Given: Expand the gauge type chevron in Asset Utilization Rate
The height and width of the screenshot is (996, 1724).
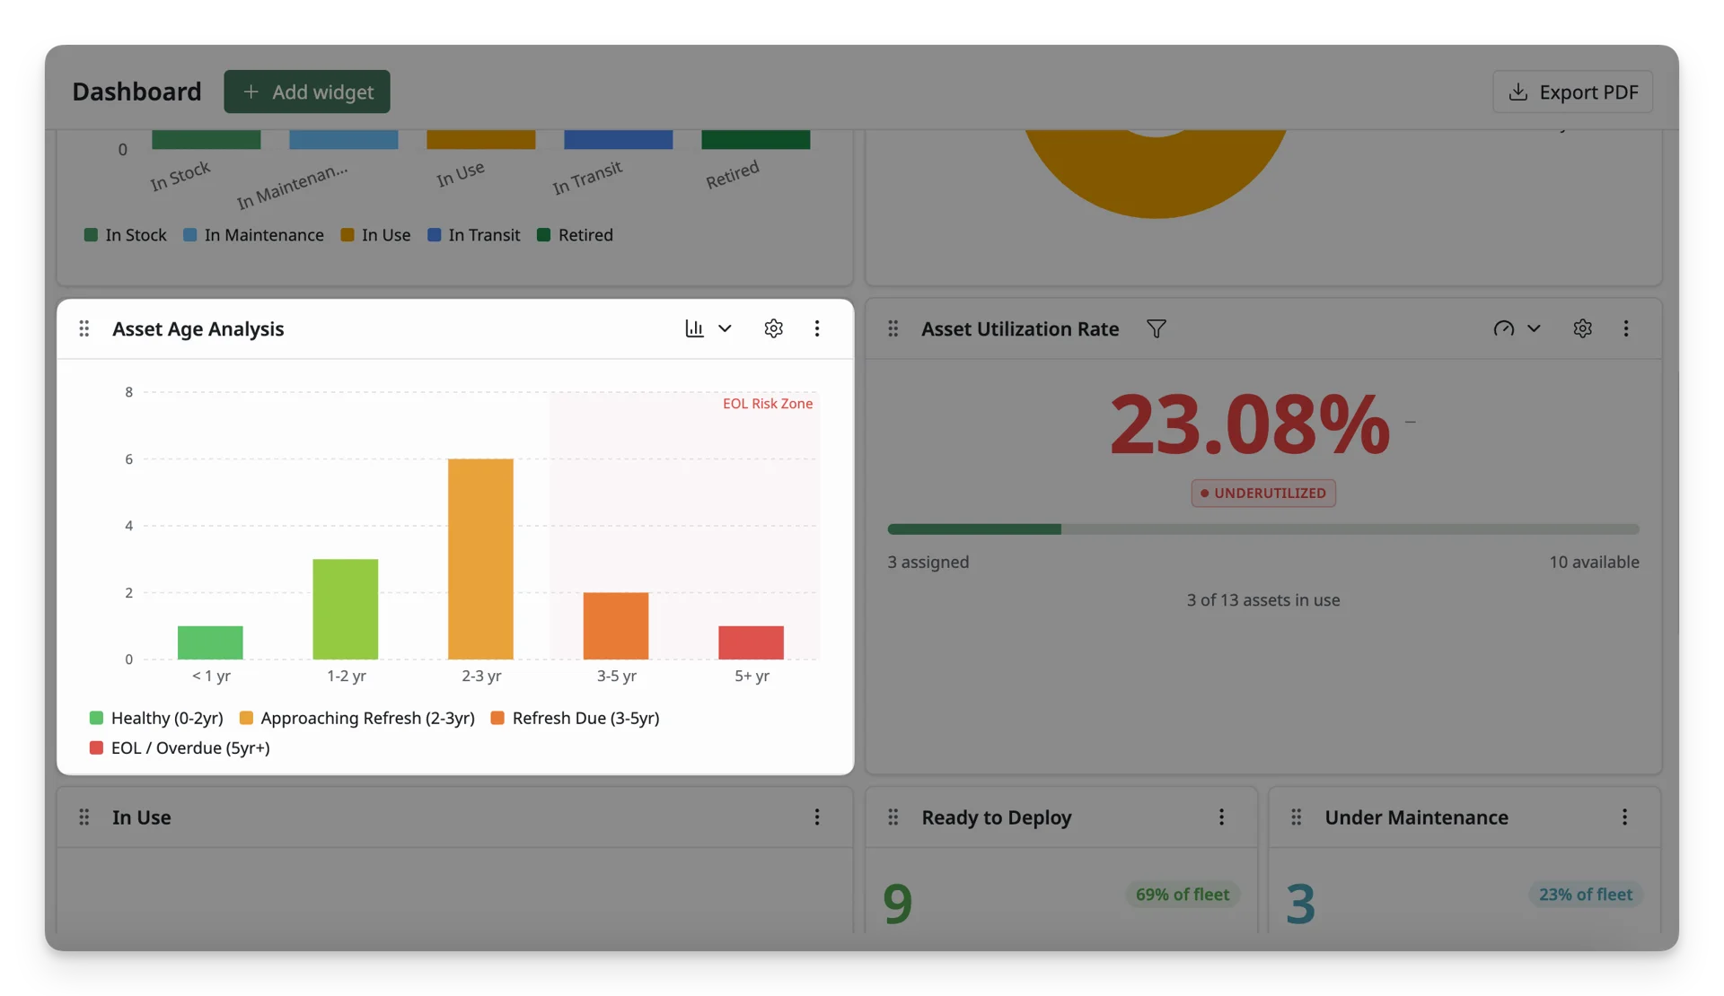Looking at the screenshot, I should point(1534,328).
